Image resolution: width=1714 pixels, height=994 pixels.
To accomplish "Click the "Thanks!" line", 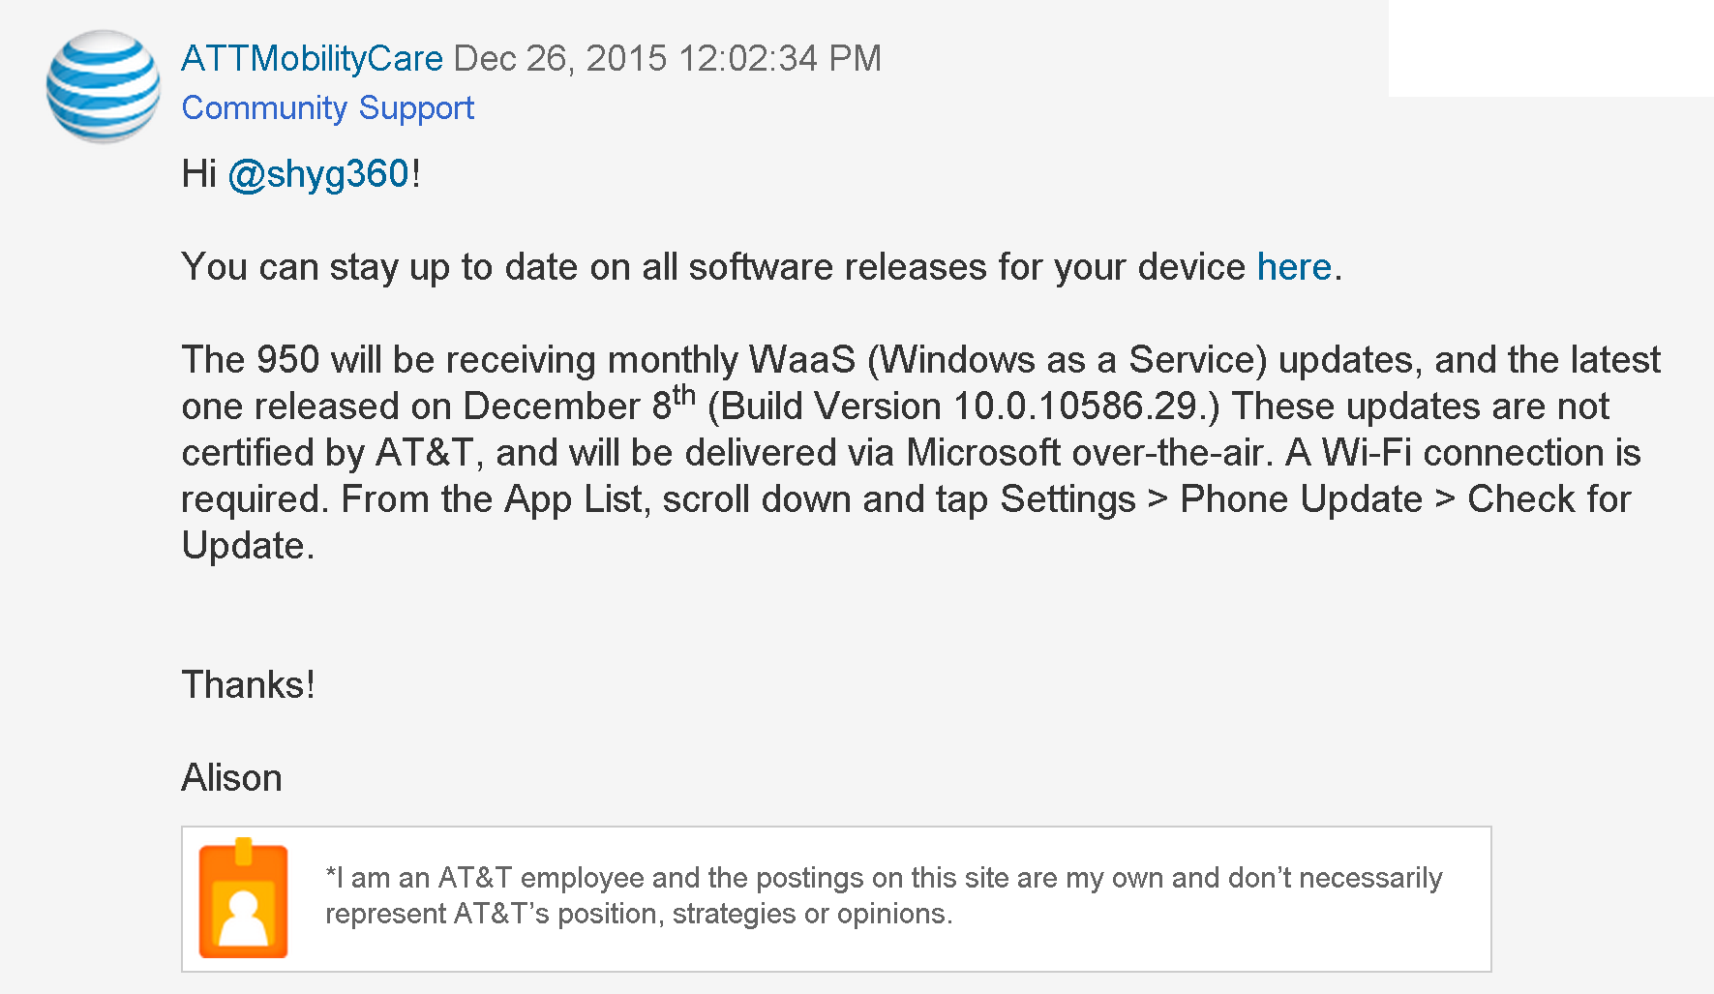I will [248, 685].
